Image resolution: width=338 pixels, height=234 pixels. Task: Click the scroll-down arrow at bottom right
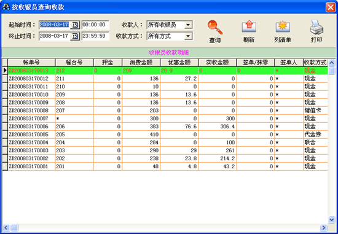[331, 219]
